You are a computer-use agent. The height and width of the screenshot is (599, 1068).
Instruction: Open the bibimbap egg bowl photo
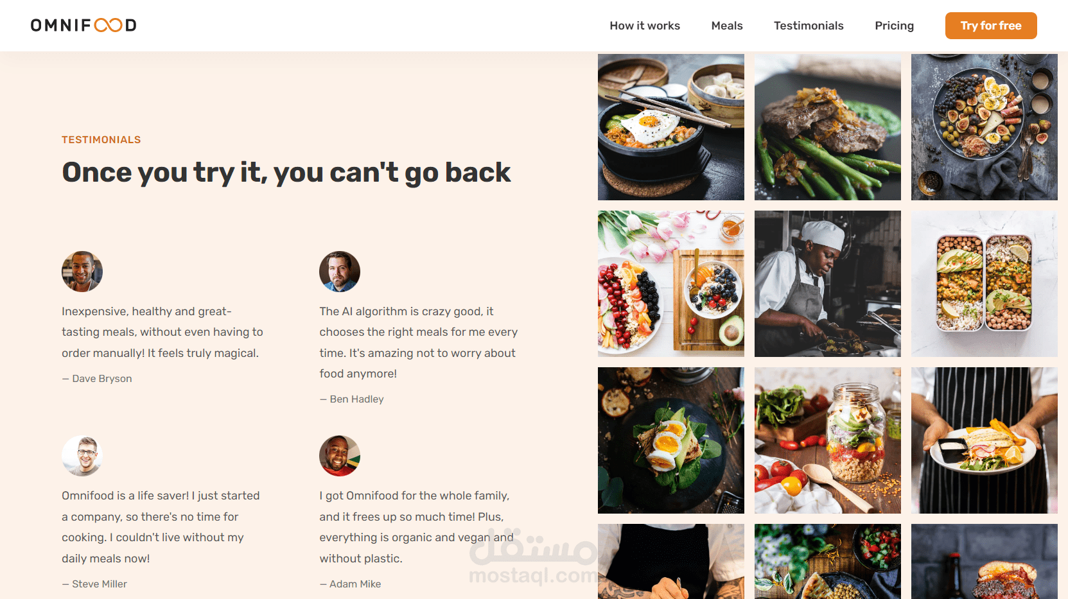[671, 127]
